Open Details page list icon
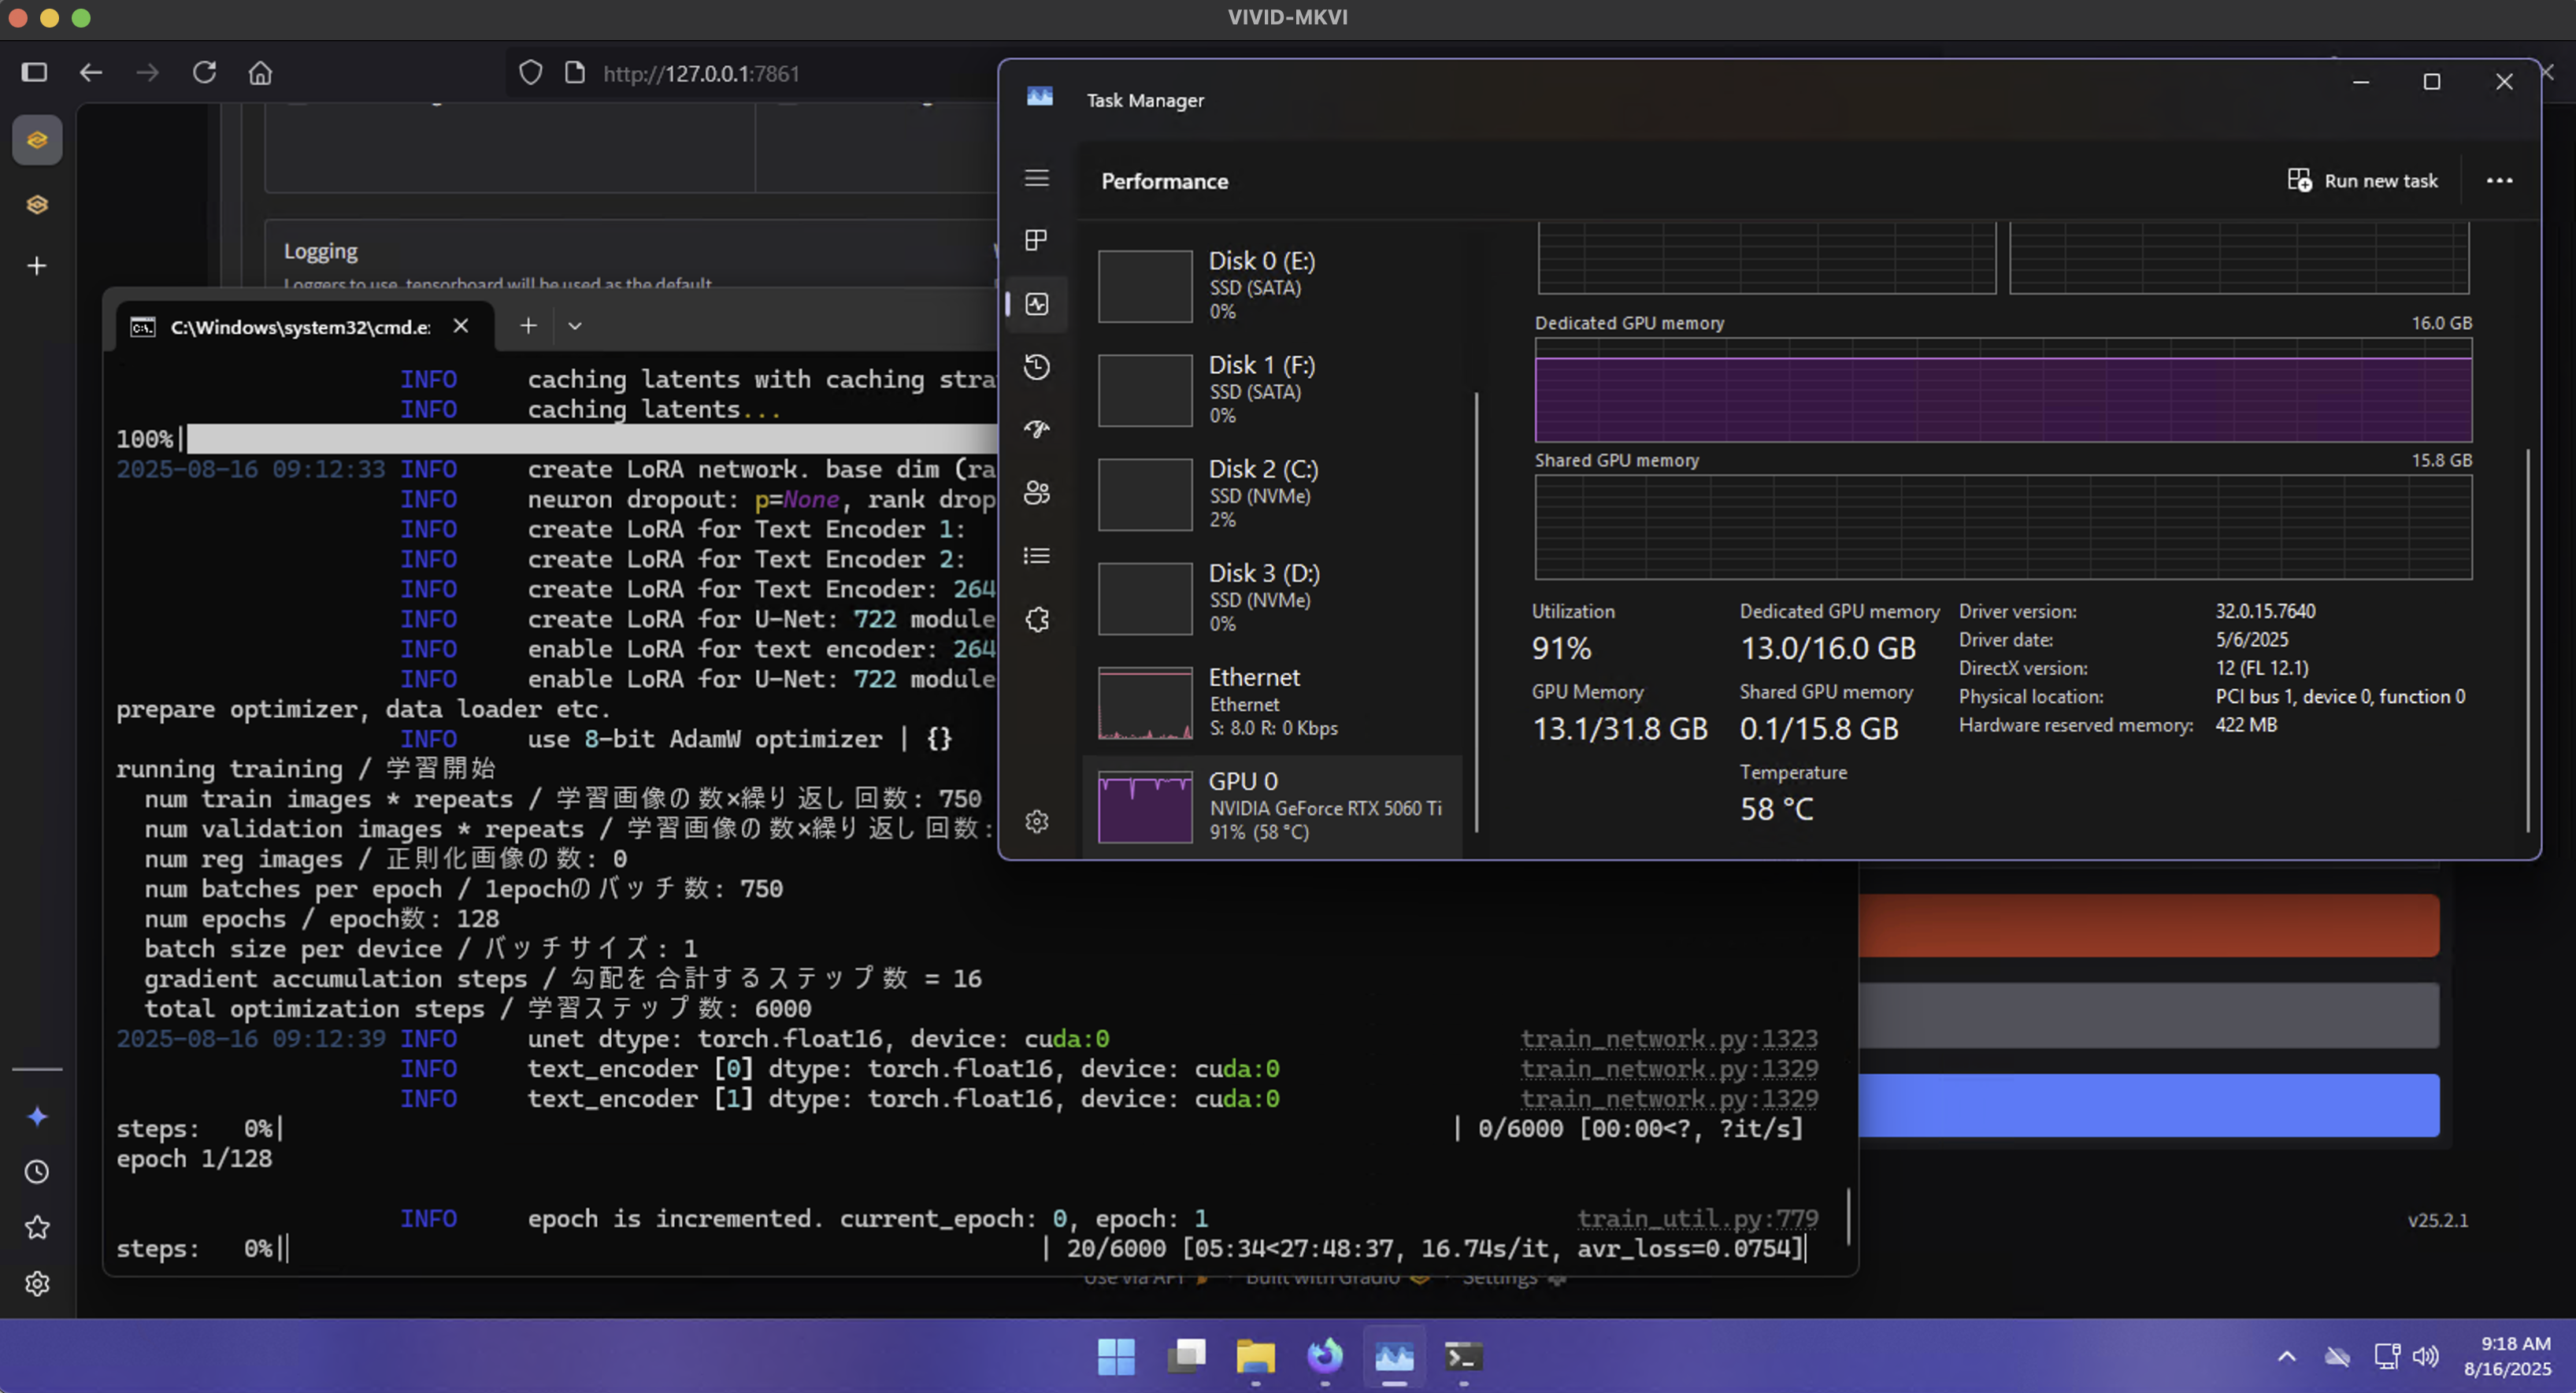 [x=1037, y=556]
